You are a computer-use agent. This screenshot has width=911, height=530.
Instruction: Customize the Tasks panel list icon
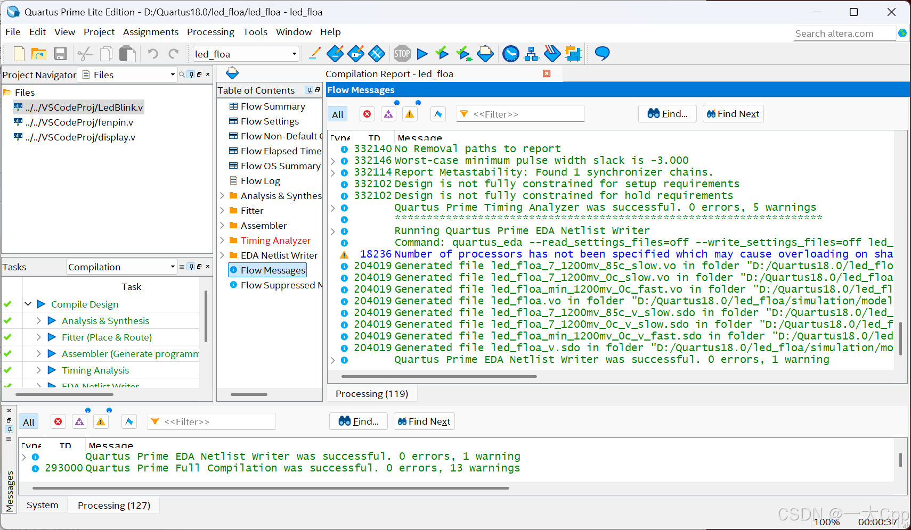click(x=182, y=267)
